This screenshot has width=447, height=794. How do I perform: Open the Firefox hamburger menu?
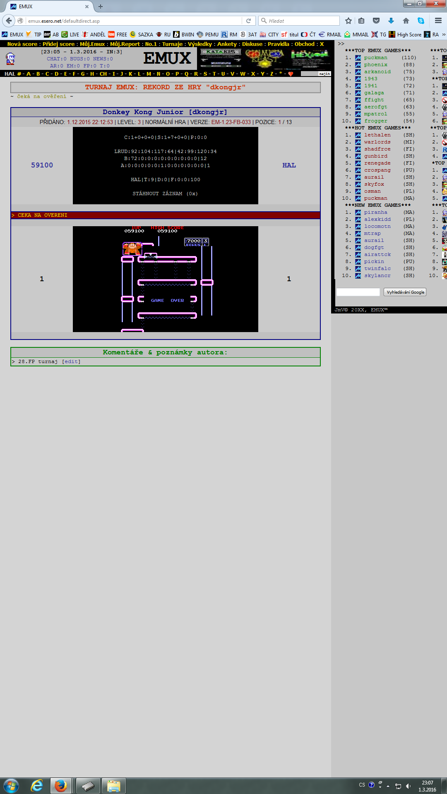click(438, 21)
